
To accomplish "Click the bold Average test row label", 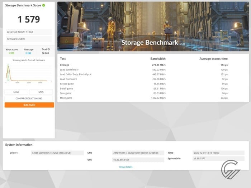I will point(65,65).
